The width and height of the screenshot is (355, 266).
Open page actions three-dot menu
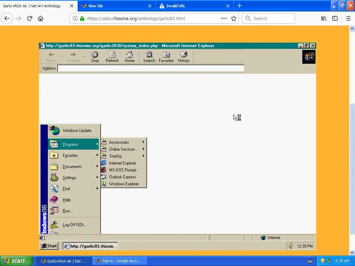(x=224, y=19)
